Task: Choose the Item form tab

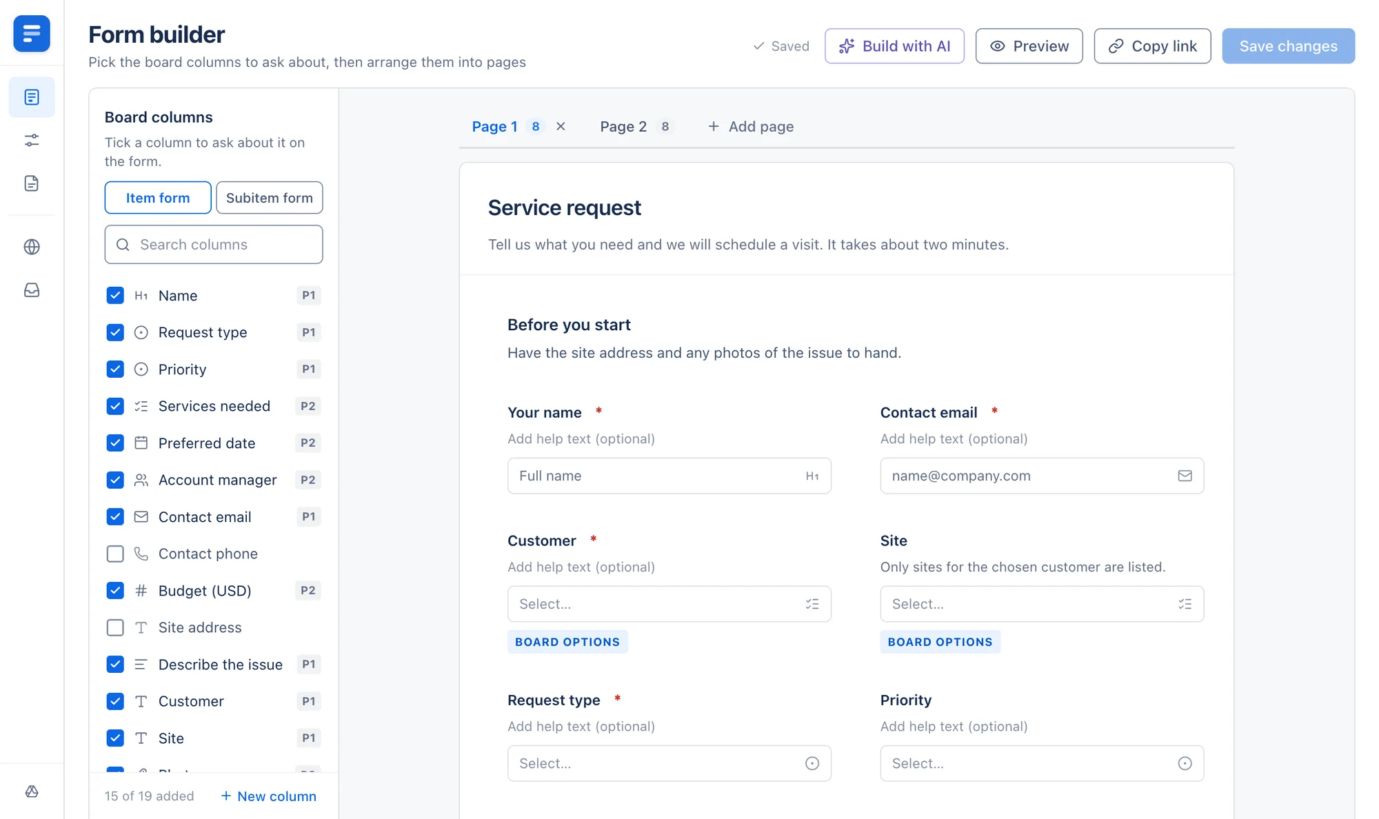Action: tap(158, 198)
